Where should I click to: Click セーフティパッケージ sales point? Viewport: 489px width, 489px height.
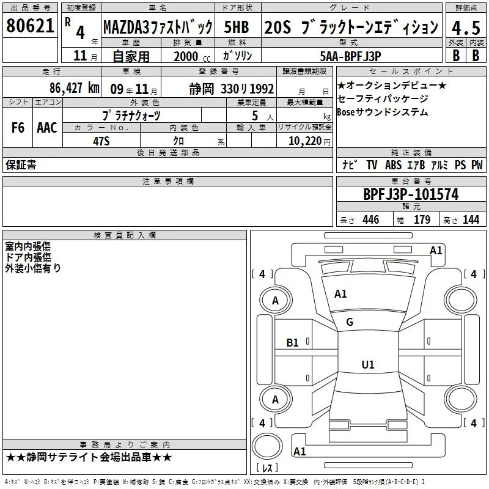tap(383, 99)
